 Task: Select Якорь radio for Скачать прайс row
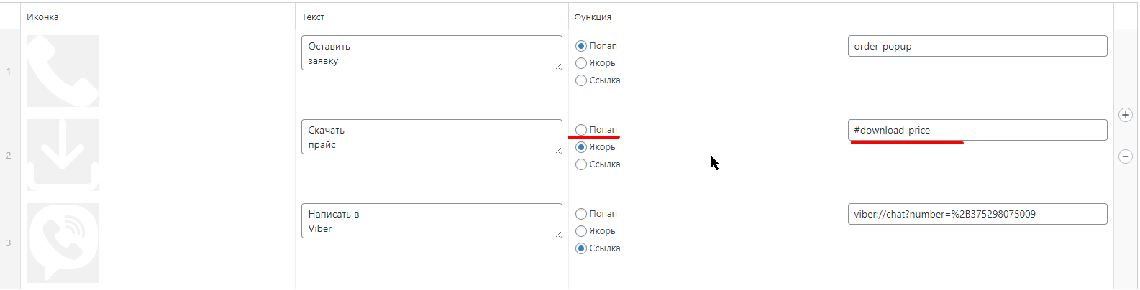coord(581,147)
